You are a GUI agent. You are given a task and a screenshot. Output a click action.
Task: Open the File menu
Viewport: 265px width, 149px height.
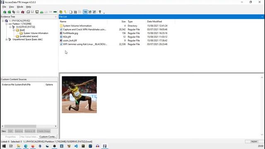[x=4, y=7]
